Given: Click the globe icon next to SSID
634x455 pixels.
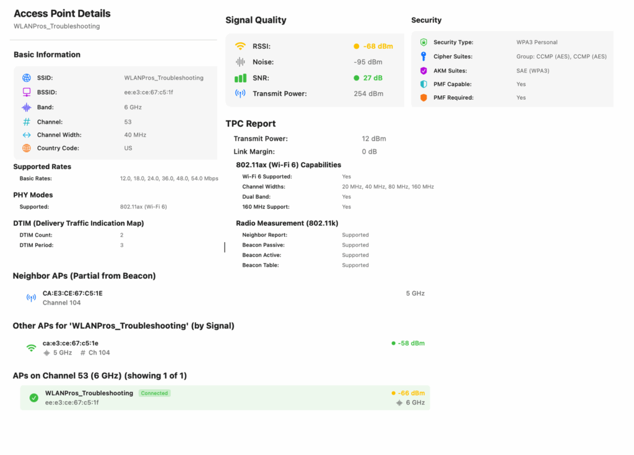Looking at the screenshot, I should (27, 78).
